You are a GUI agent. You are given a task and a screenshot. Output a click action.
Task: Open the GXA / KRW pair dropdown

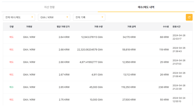point(54,17)
